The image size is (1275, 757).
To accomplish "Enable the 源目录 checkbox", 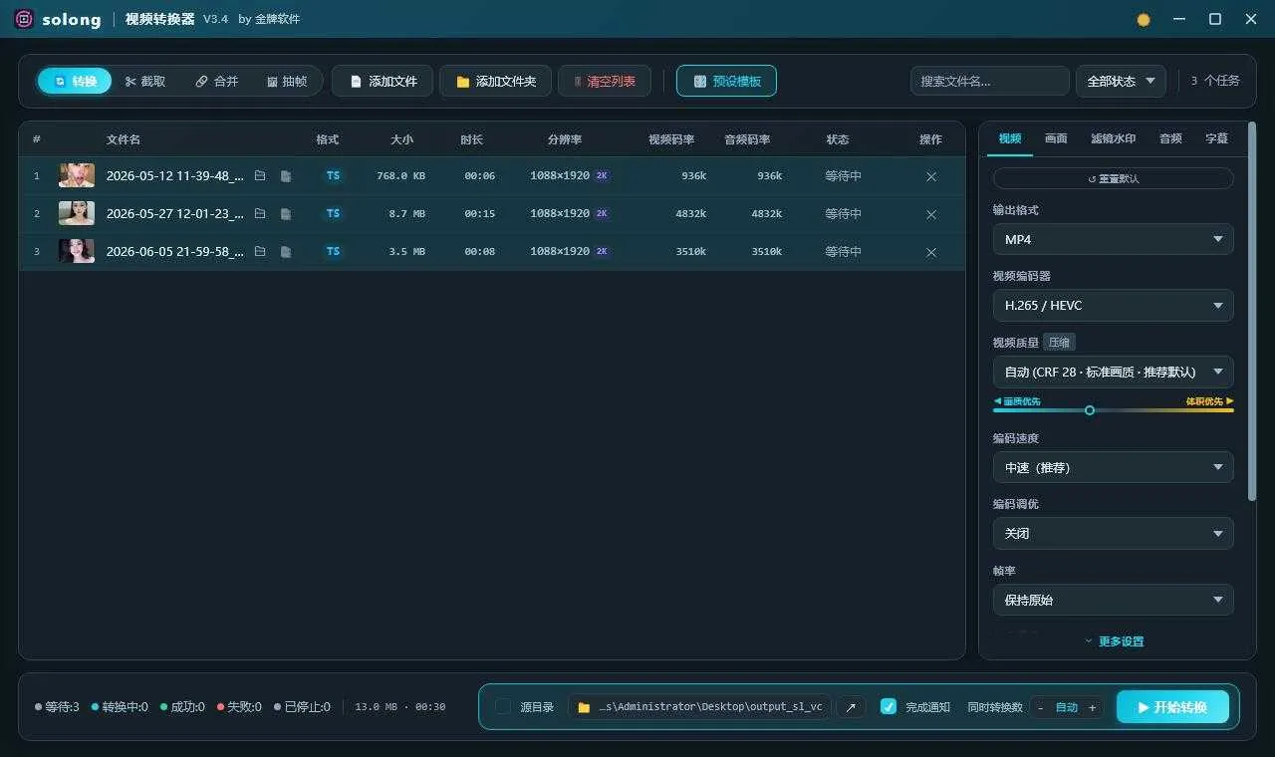I will (503, 706).
